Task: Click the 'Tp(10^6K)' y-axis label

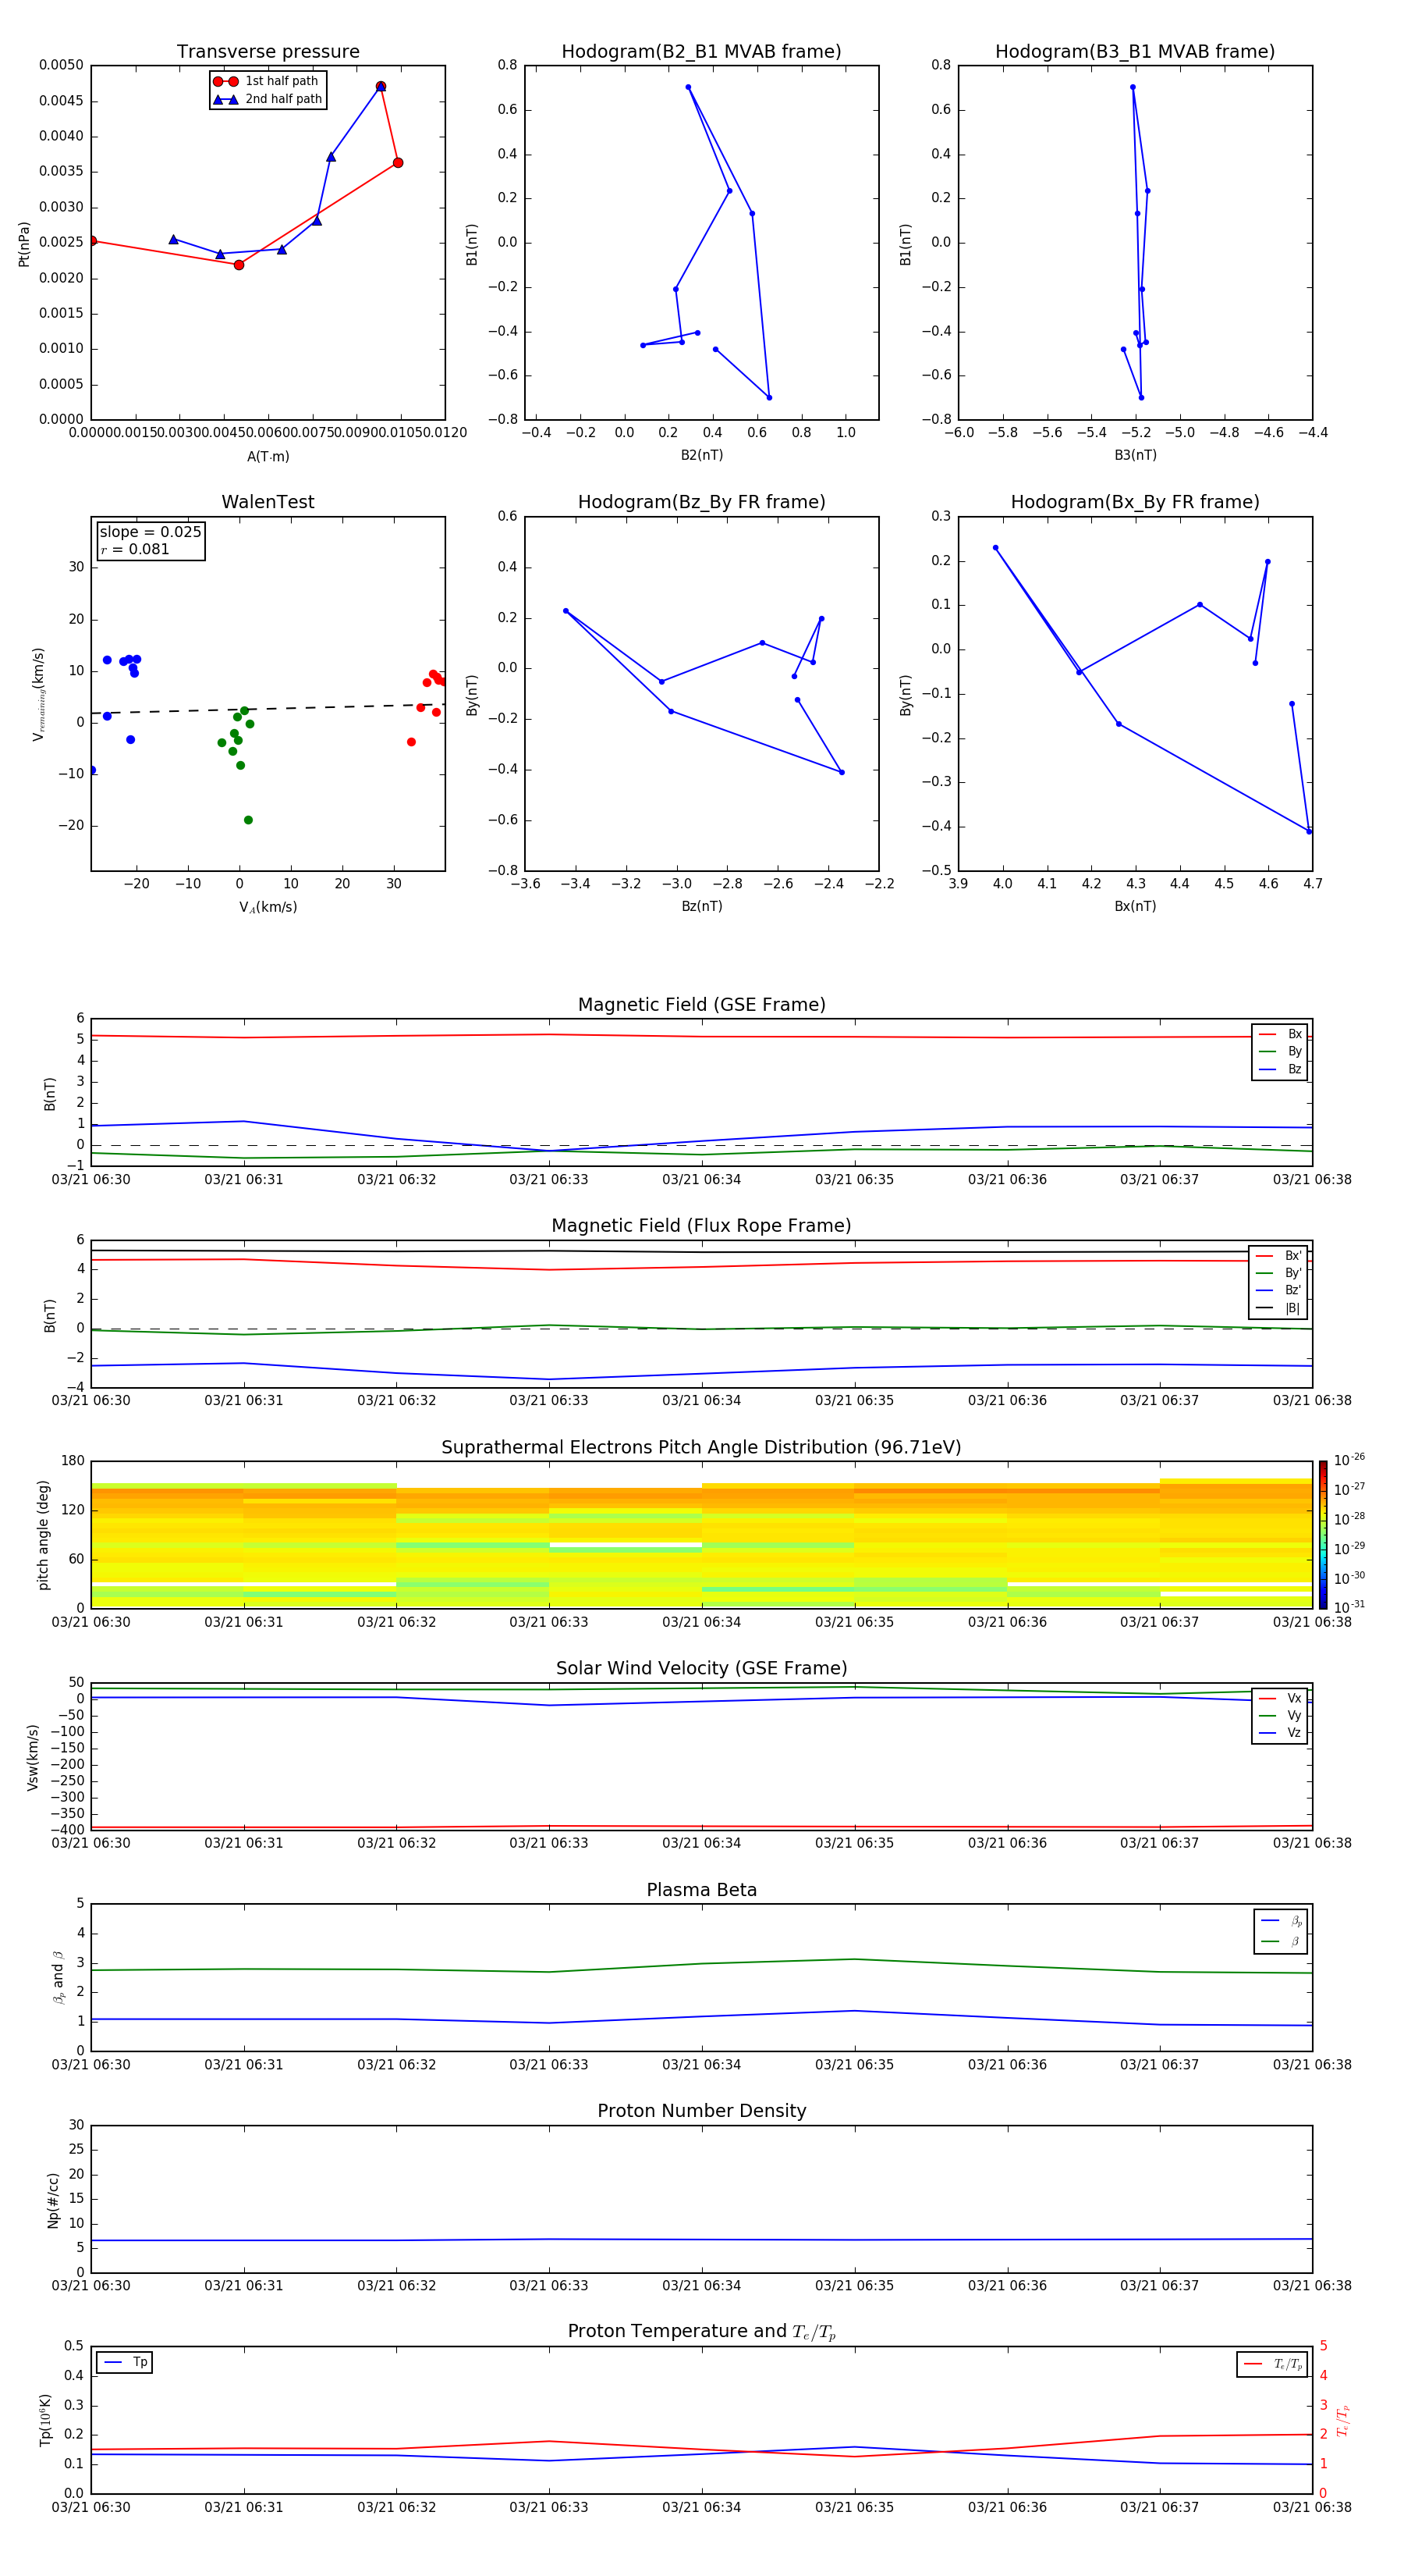Action: (45, 2421)
